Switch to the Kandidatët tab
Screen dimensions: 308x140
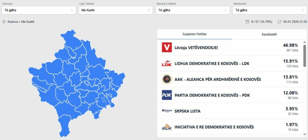click(x=269, y=34)
